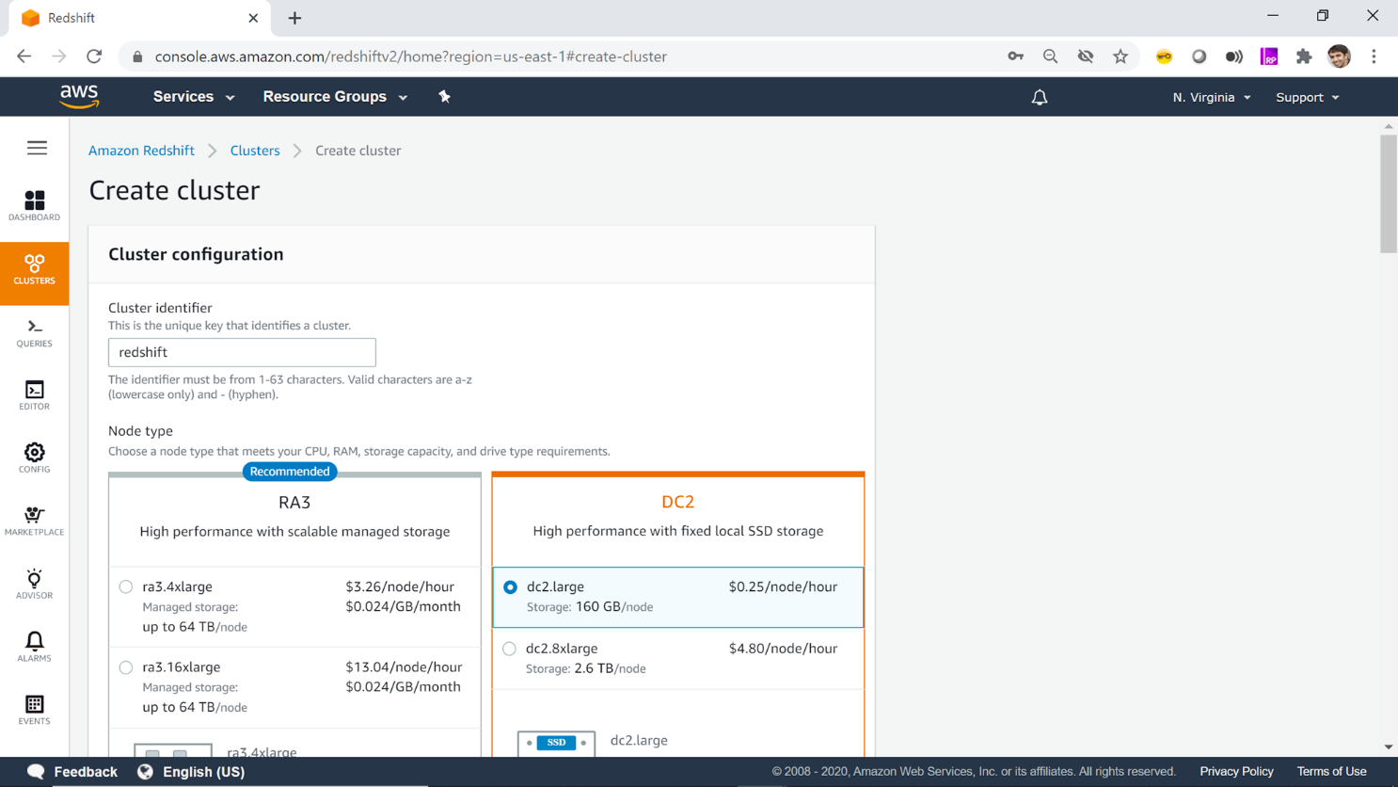Click the pin shortcut icon in header
This screenshot has width=1398, height=787.
tap(444, 96)
